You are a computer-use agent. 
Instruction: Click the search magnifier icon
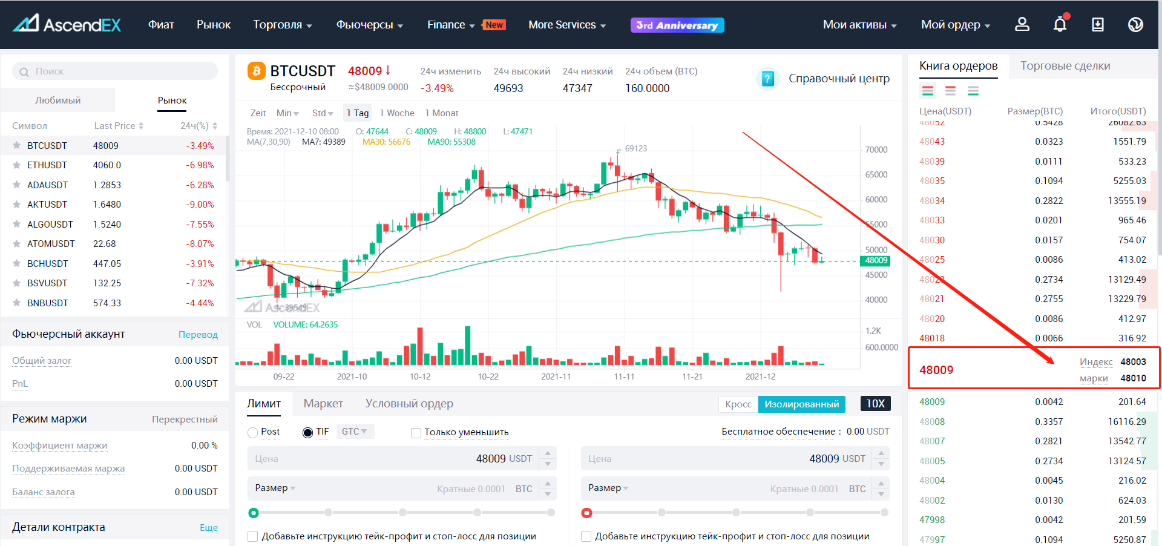(24, 72)
